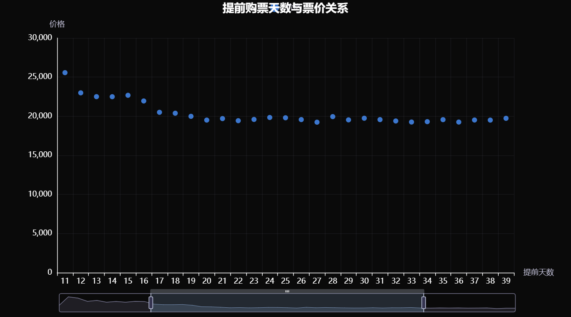
Task: Click the data point for day 30
Action: coord(364,118)
